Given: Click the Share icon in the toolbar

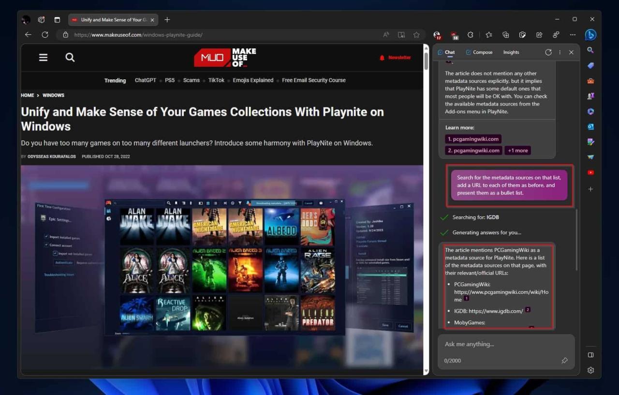Looking at the screenshot, I should click(539, 35).
